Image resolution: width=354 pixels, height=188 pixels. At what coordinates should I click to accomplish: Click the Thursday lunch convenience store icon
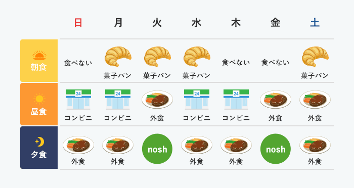click(x=236, y=100)
